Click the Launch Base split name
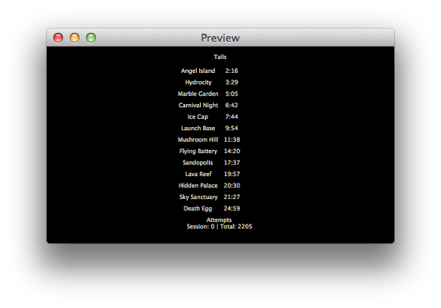The height and width of the screenshot is (308, 441). (x=198, y=128)
